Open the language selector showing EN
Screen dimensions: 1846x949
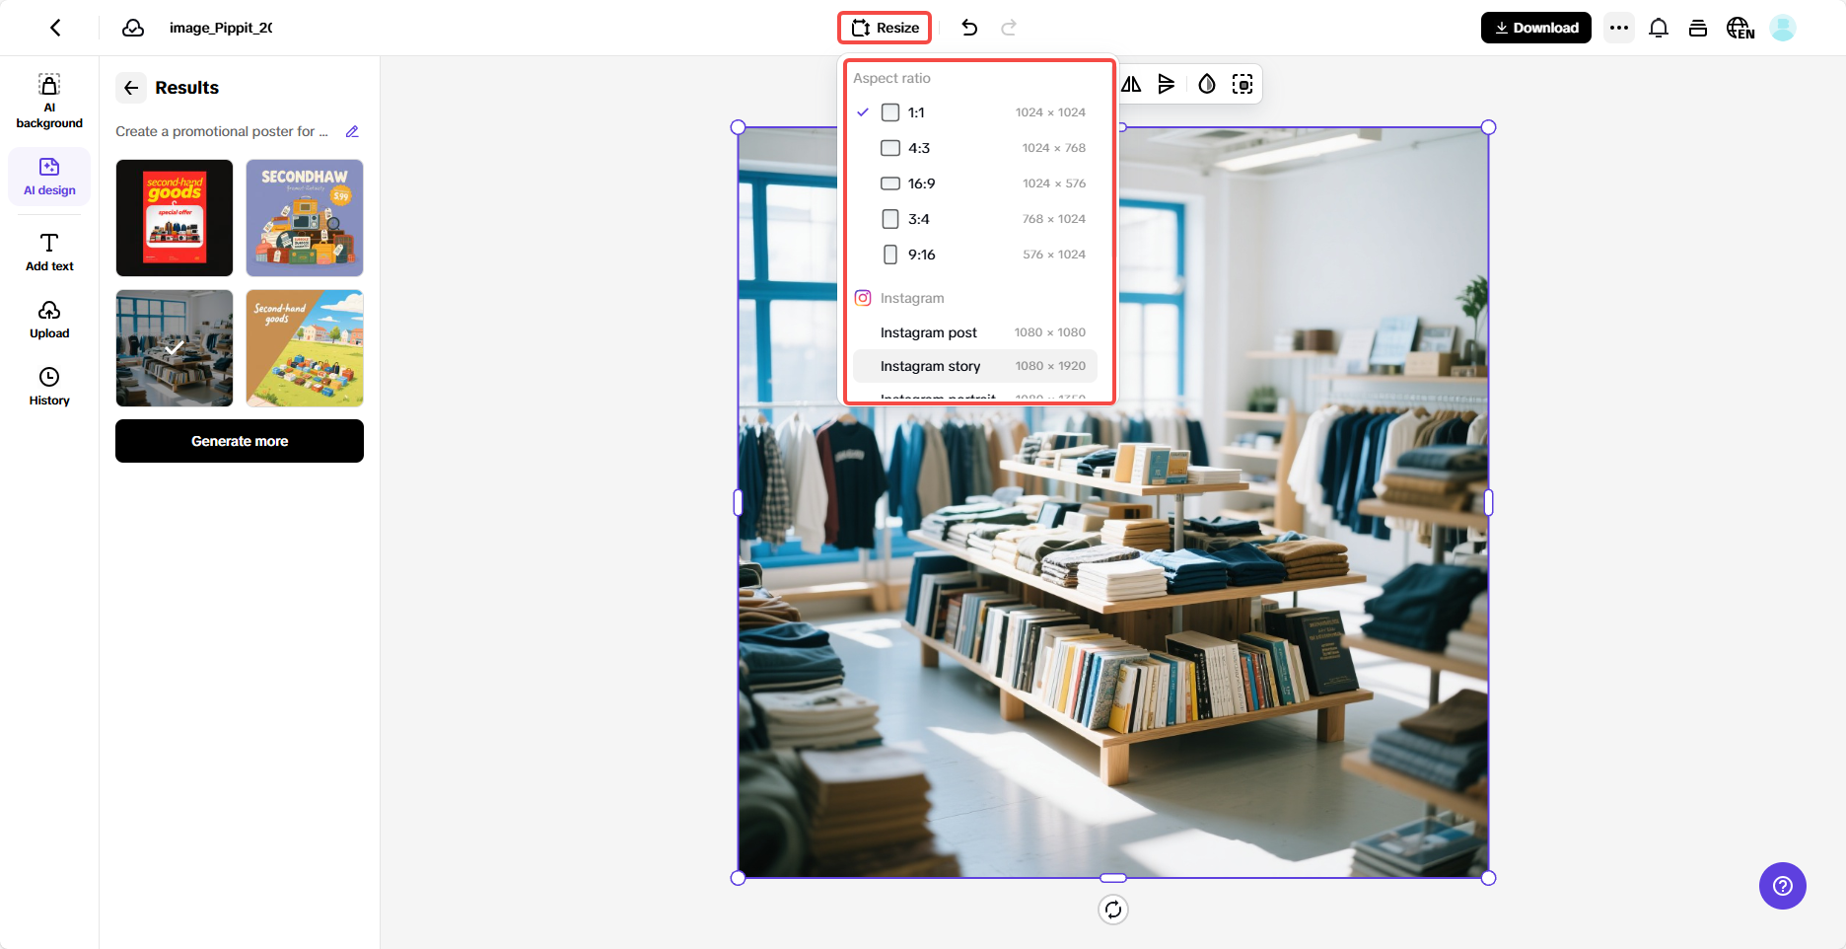[x=1740, y=28]
